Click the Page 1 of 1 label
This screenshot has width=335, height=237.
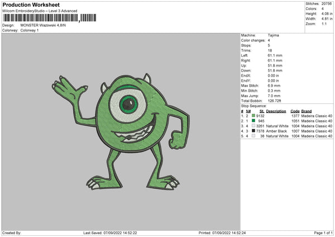tap(323, 233)
